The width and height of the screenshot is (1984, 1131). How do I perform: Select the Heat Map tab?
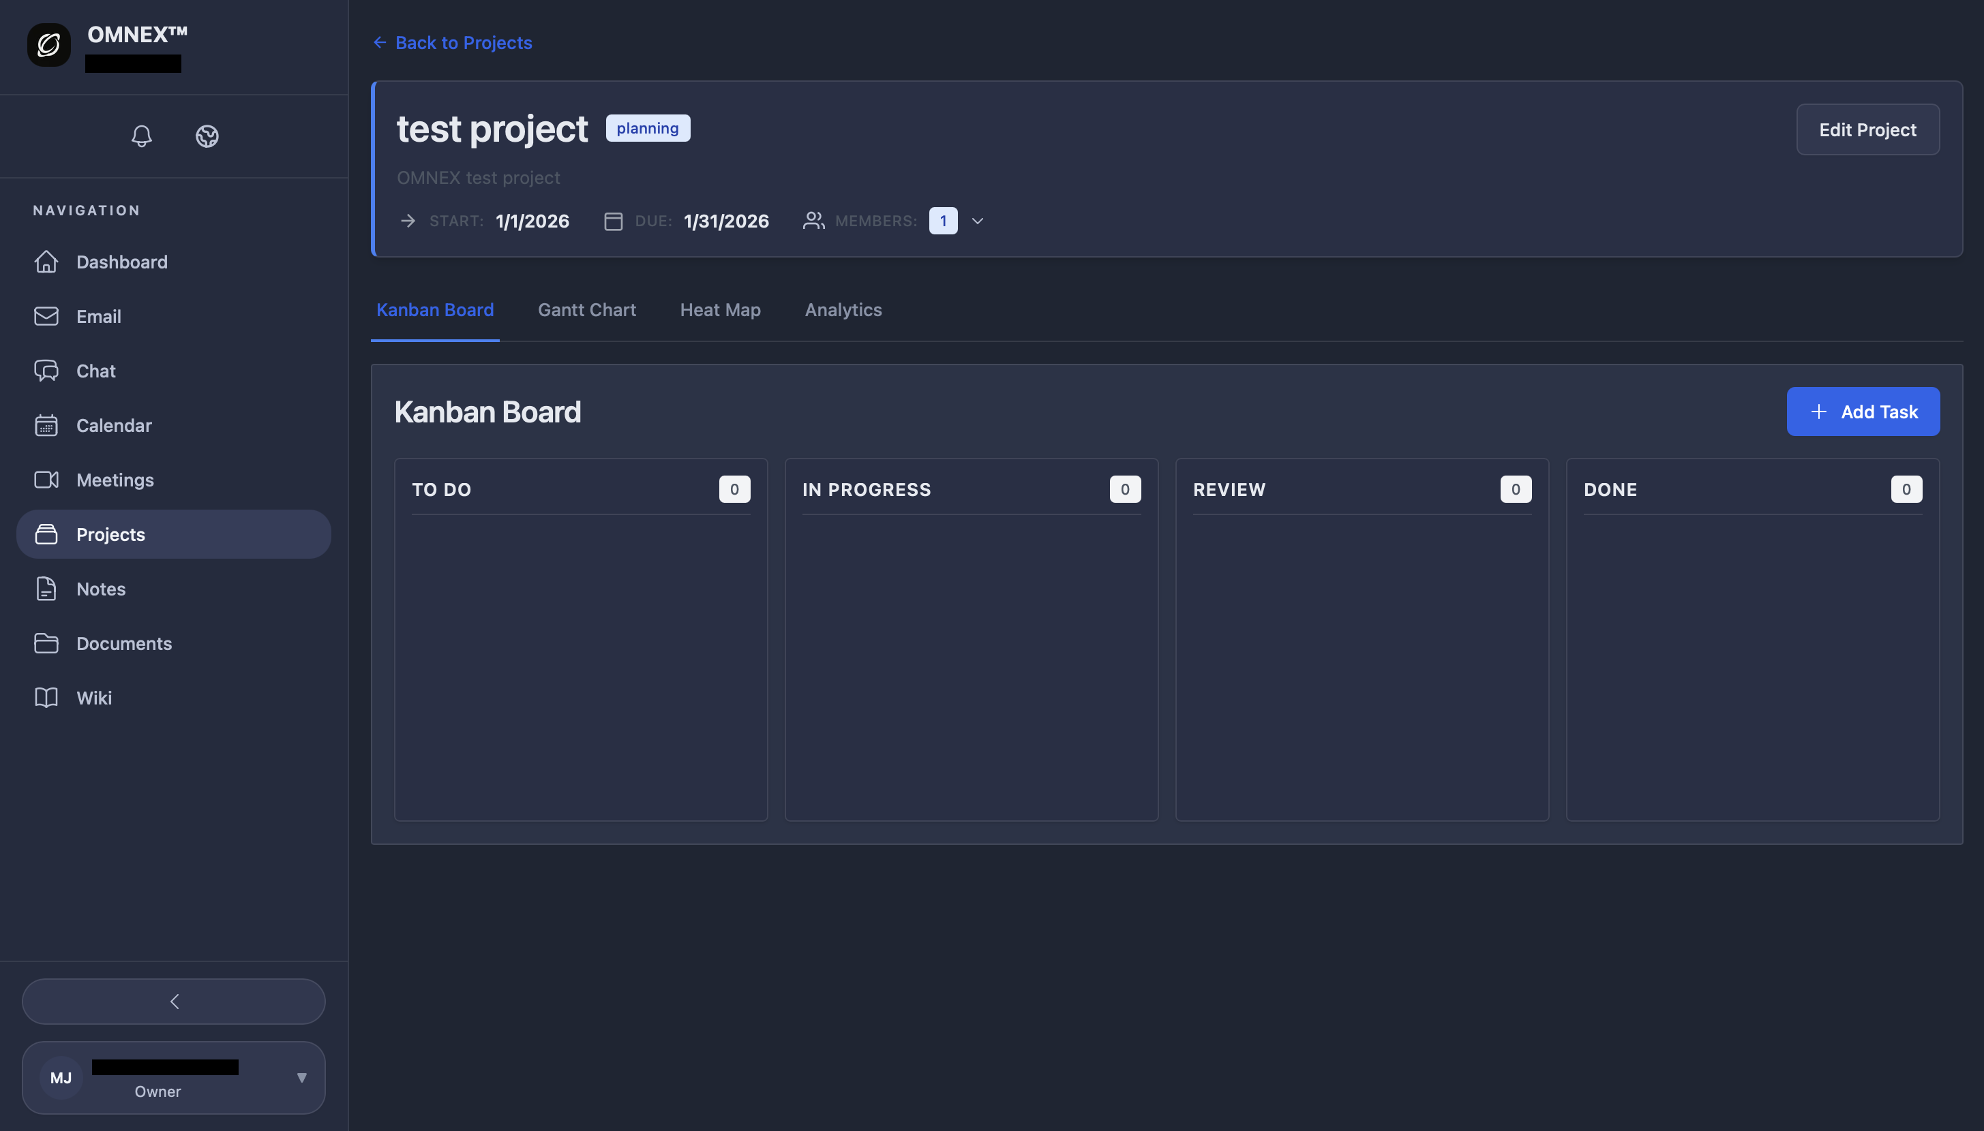719,310
